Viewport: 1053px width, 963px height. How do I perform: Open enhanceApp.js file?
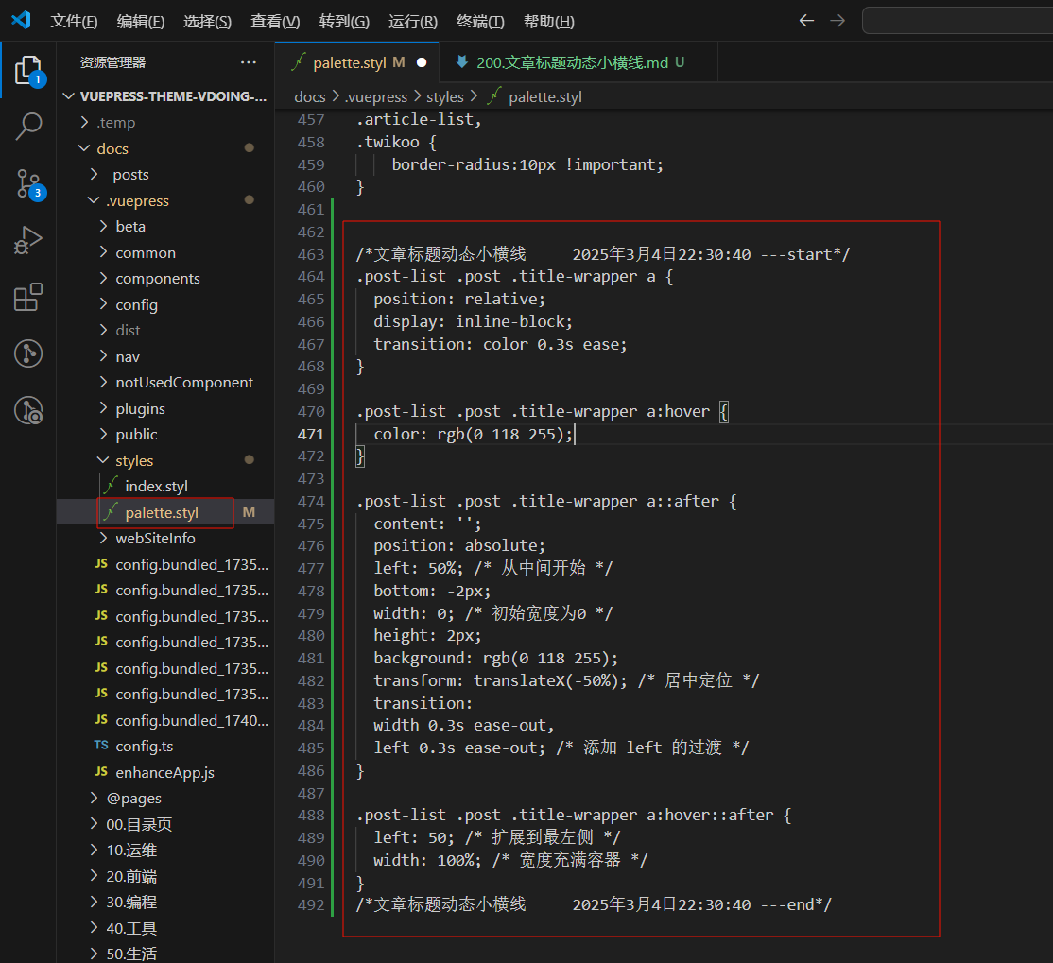(x=165, y=772)
